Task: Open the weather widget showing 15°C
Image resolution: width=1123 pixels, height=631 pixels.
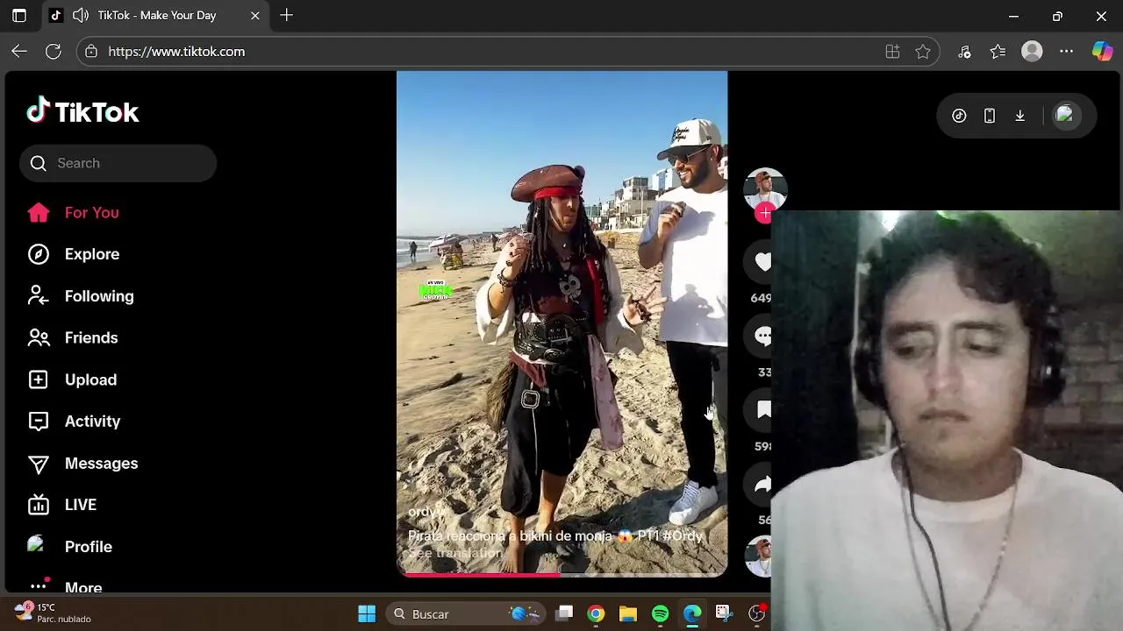Action: pyautogui.click(x=53, y=613)
